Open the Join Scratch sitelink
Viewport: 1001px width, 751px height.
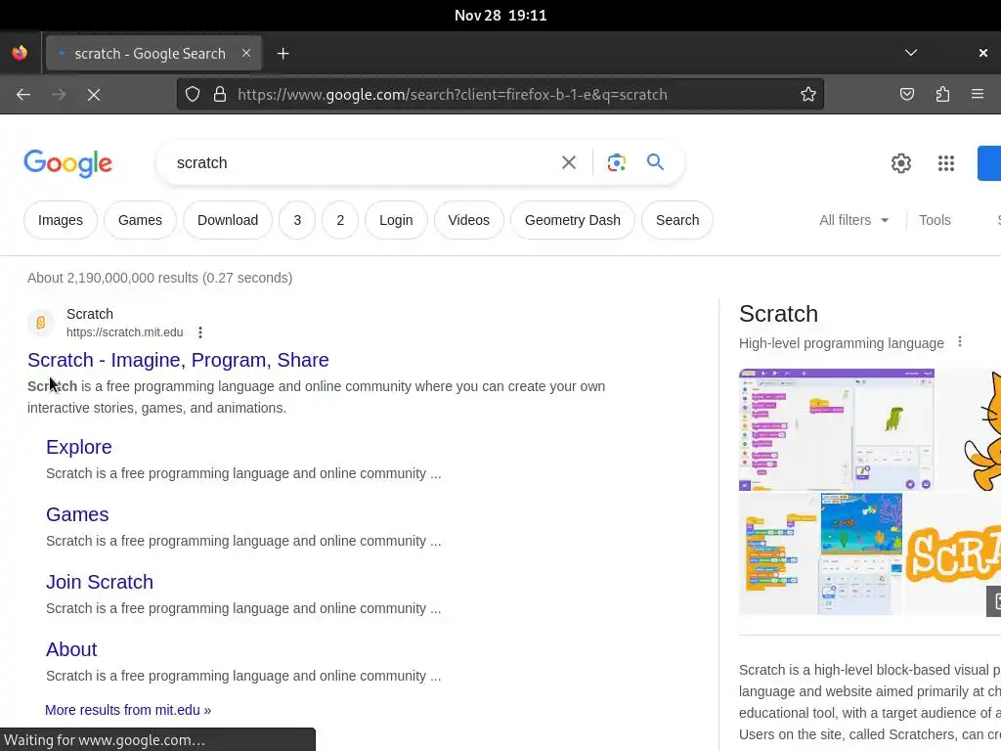click(x=100, y=582)
